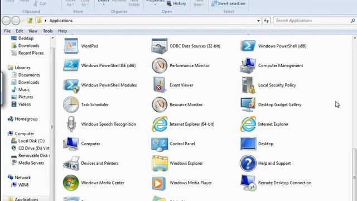Image resolution: width=357 pixels, height=201 pixels.
Task: Open the Windows Explorer folder icon
Action: tap(160, 163)
